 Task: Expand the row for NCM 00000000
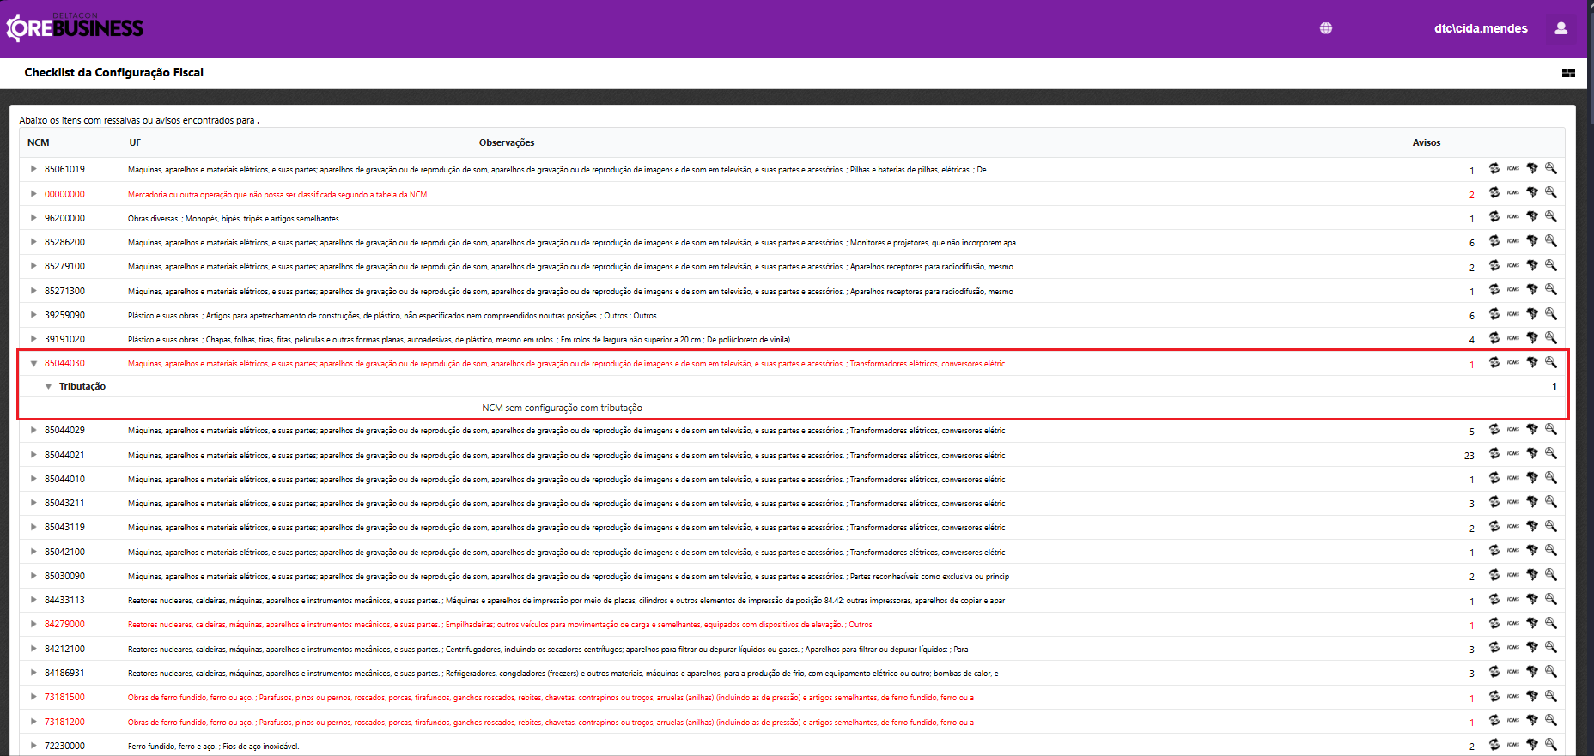coord(34,194)
